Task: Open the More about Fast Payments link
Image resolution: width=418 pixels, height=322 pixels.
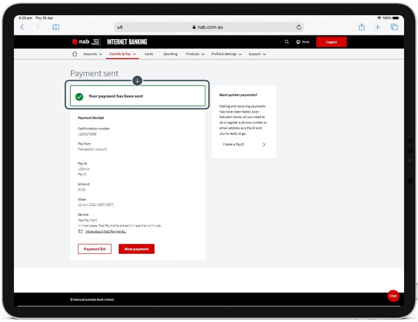Action: click(105, 231)
